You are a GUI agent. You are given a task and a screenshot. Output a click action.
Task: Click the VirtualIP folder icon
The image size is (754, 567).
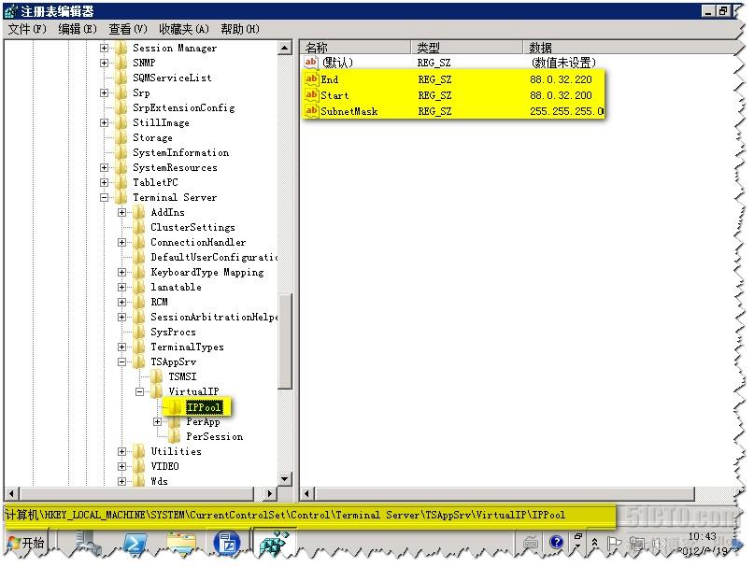pos(157,391)
